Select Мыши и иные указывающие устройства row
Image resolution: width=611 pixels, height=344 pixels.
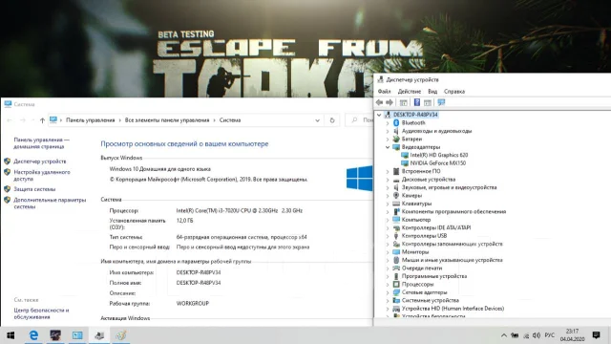452,260
